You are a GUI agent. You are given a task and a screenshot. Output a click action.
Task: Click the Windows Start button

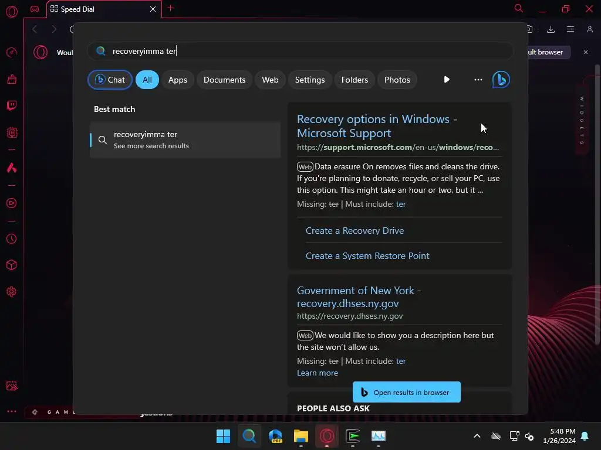click(224, 436)
